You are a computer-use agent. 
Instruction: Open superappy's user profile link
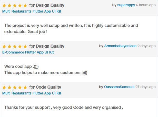[x=126, y=5]
